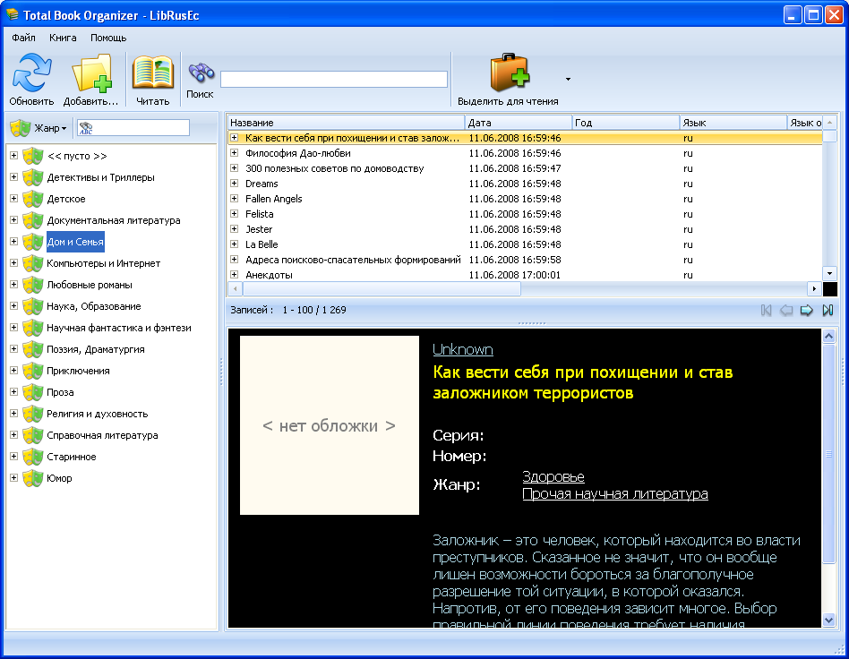Open the Книга menu

(63, 38)
